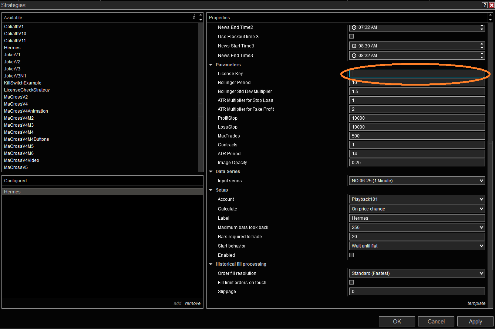Increase News Start Time3 with up arrow

[x=481, y=44]
